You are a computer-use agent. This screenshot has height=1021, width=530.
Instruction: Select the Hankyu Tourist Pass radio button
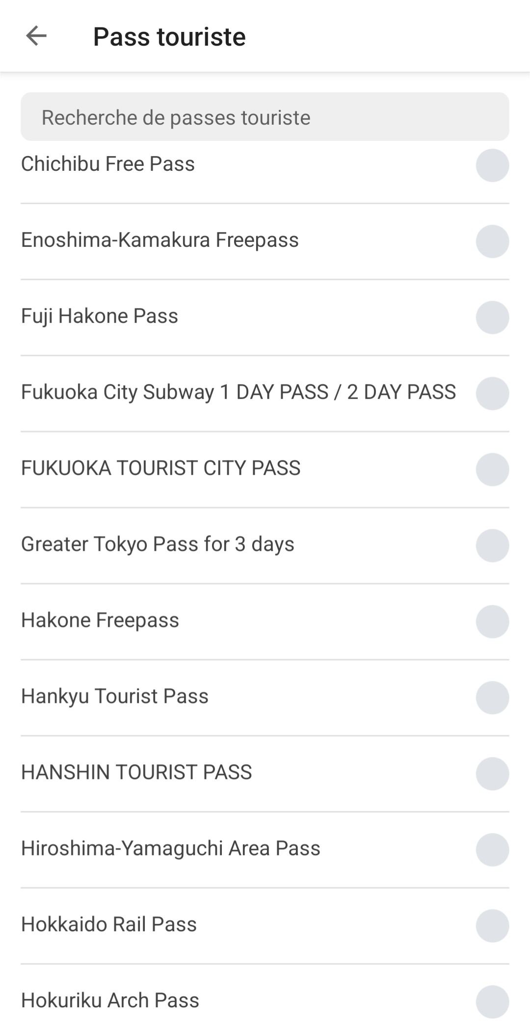click(x=492, y=698)
